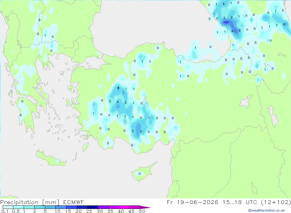Screen dimensions: 291x213
Task: Click the '50' legend scale label
Action: click(142, 211)
